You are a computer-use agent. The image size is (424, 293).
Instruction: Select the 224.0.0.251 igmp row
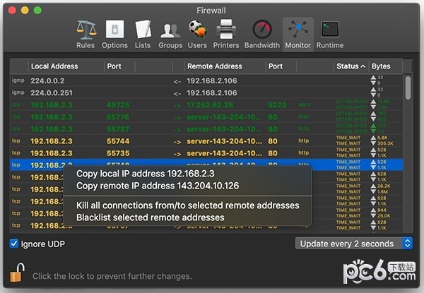click(x=206, y=93)
